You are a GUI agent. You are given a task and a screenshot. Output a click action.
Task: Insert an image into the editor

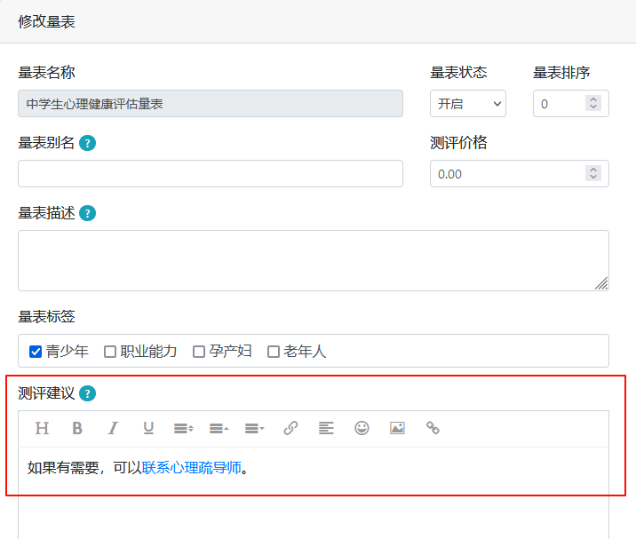point(397,428)
